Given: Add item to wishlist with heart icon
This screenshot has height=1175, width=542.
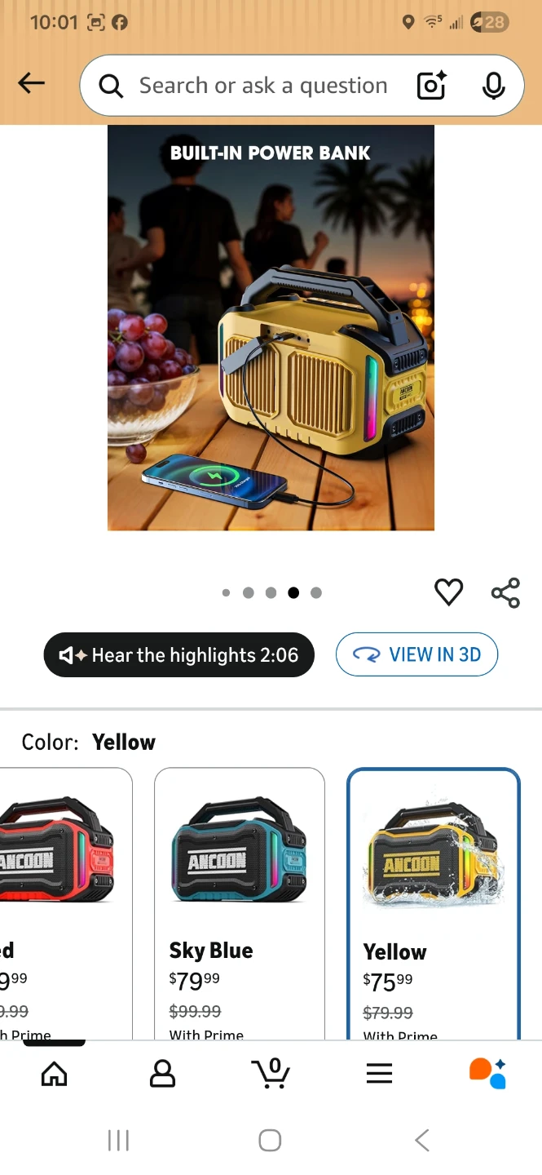Looking at the screenshot, I should [x=449, y=592].
